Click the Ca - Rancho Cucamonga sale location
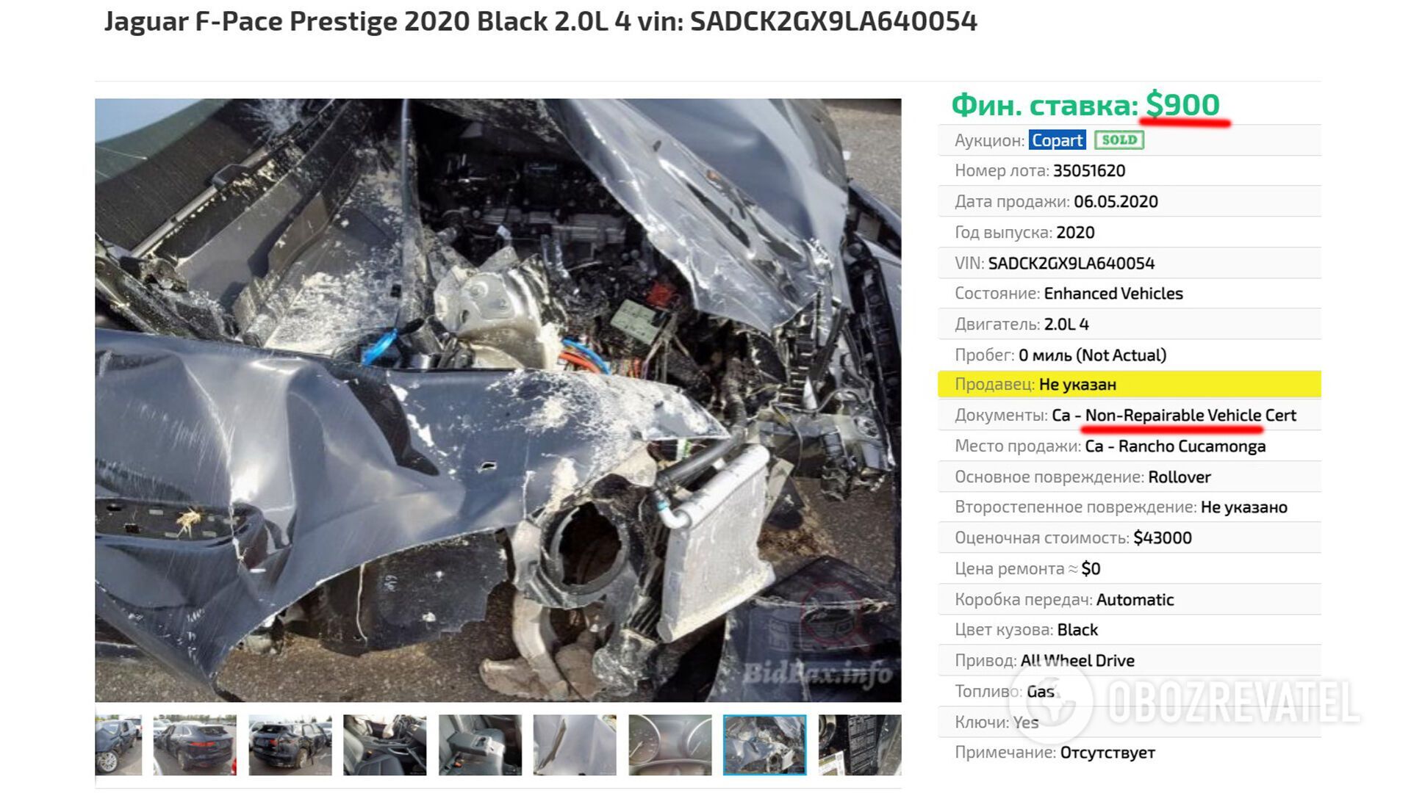The height and width of the screenshot is (793, 1411). 1175,446
